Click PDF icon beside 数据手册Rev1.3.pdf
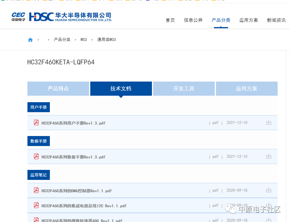The height and width of the screenshot is (222, 290). pyautogui.click(x=36, y=156)
